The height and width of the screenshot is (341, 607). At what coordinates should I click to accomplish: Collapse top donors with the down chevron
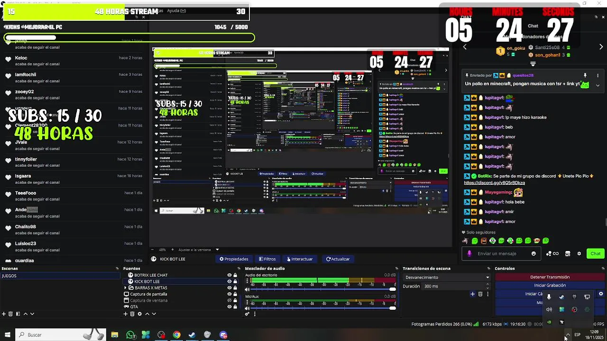533,63
